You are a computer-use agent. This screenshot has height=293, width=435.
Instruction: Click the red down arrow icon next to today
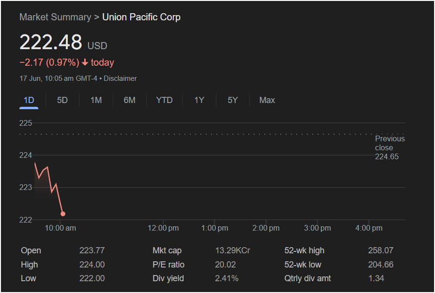pos(85,63)
